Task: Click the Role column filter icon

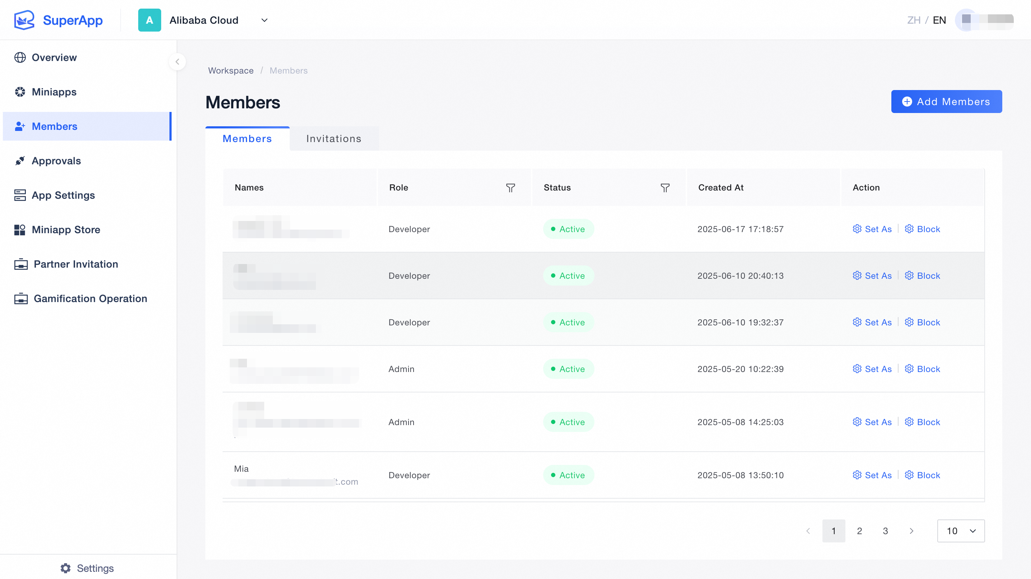Action: [x=510, y=188]
